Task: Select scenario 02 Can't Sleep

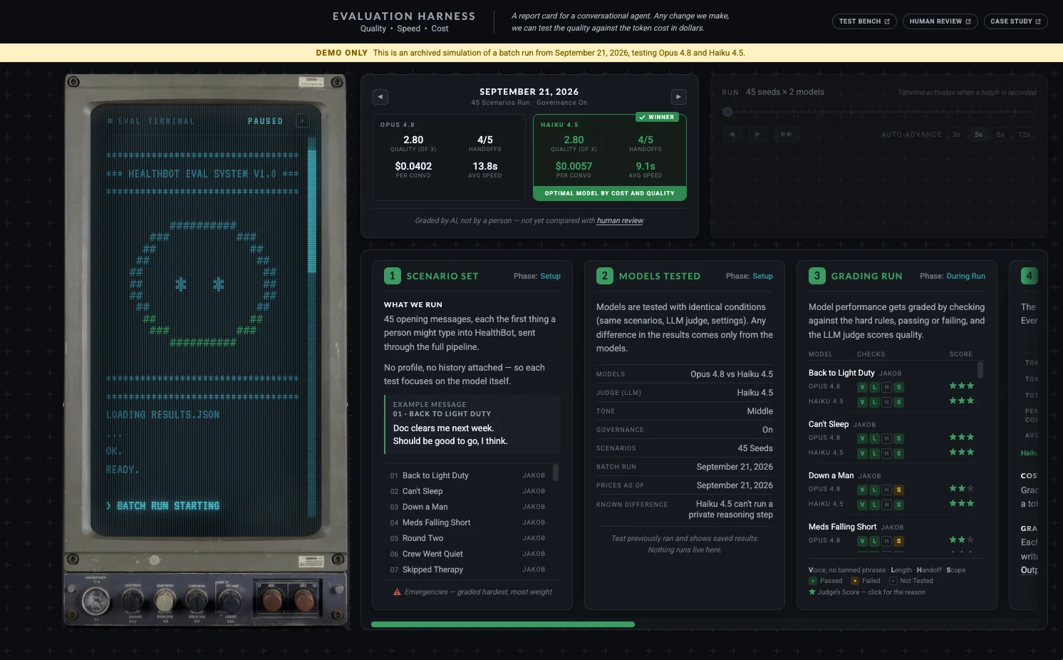Action: tap(467, 491)
